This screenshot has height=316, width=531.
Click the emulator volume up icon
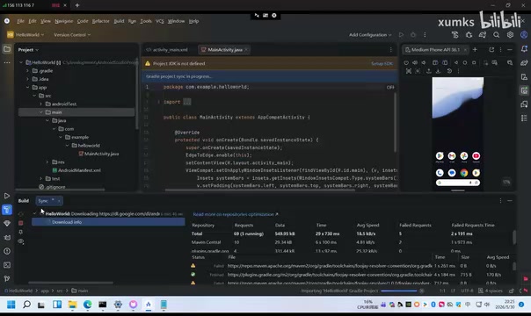415,63
